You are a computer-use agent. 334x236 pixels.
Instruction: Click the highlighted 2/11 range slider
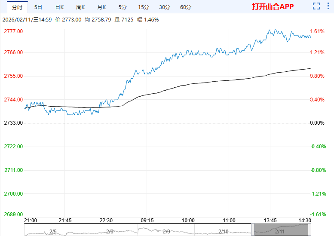[x=281, y=230]
